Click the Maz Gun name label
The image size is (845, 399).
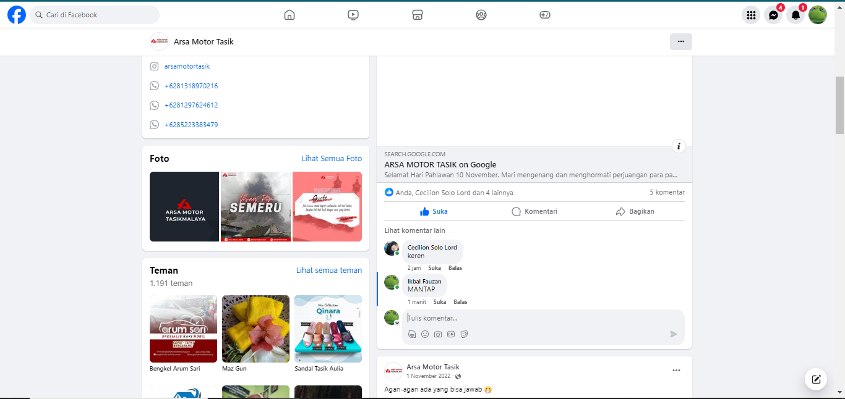234,369
